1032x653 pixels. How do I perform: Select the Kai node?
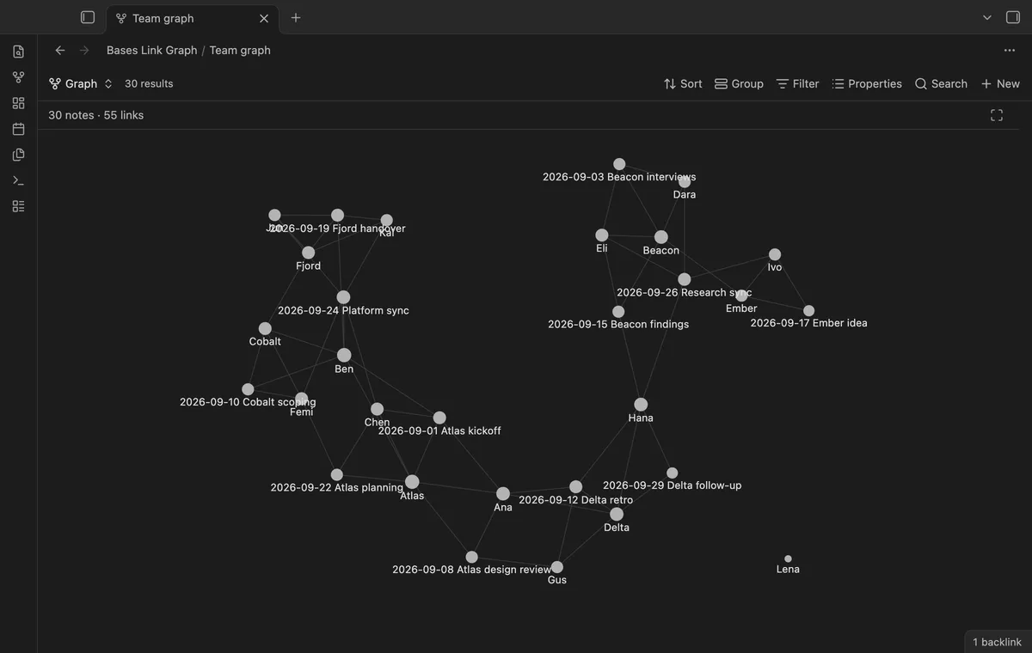tap(387, 221)
